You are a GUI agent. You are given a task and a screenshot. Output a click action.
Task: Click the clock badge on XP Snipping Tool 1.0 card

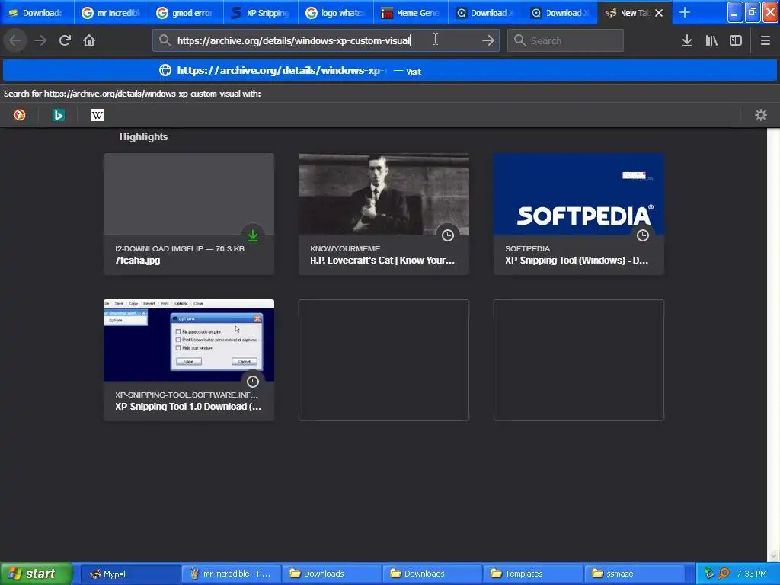pyautogui.click(x=253, y=382)
